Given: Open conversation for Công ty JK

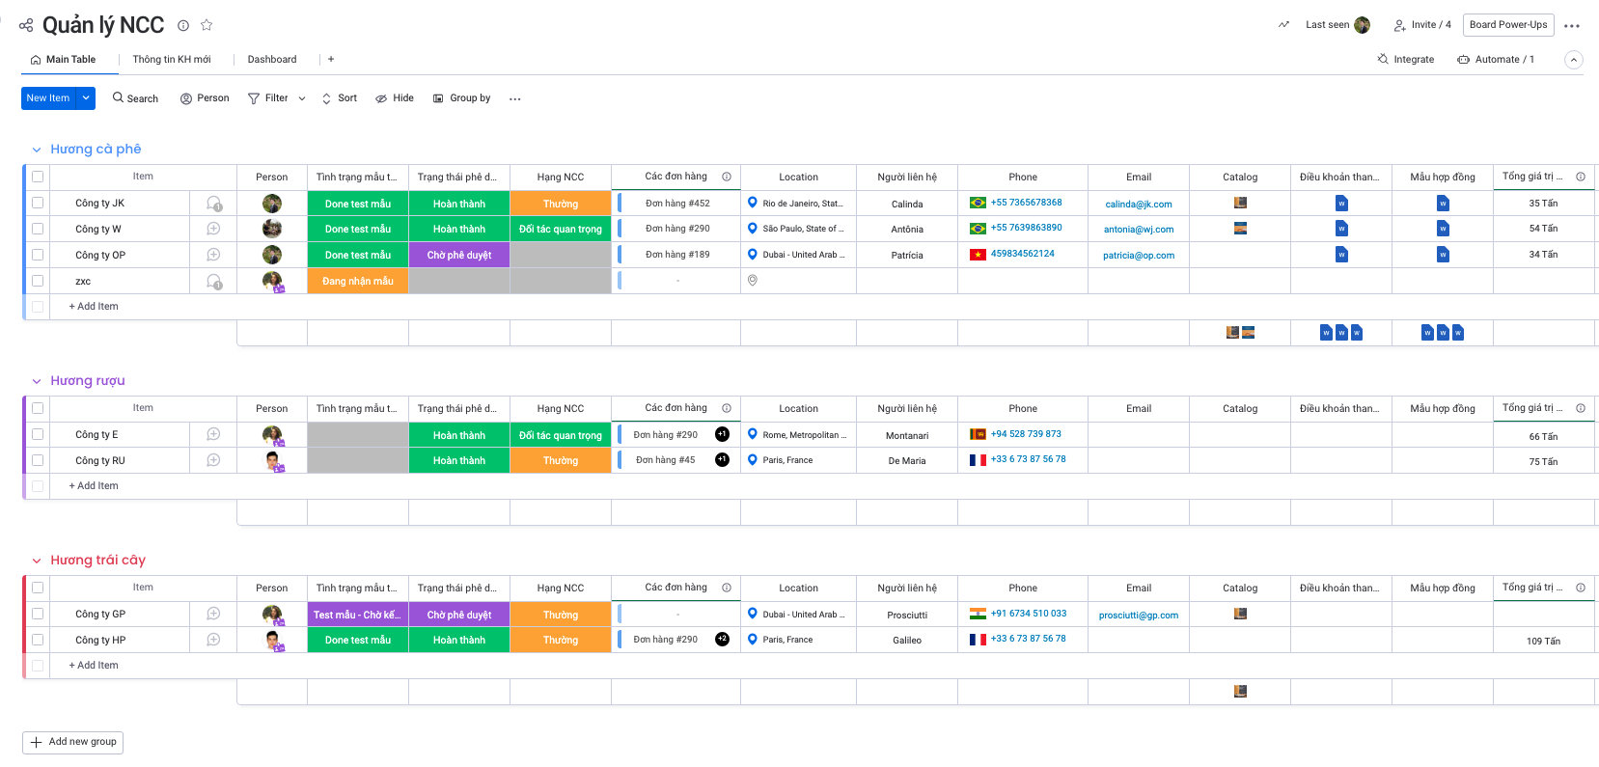Looking at the screenshot, I should 213,204.
